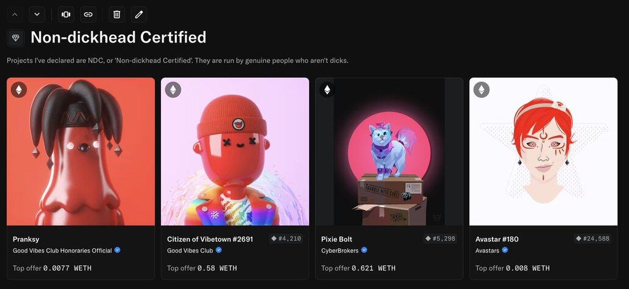The image size is (629, 289).
Task: Click the move section down chevron
Action: pos(37,14)
